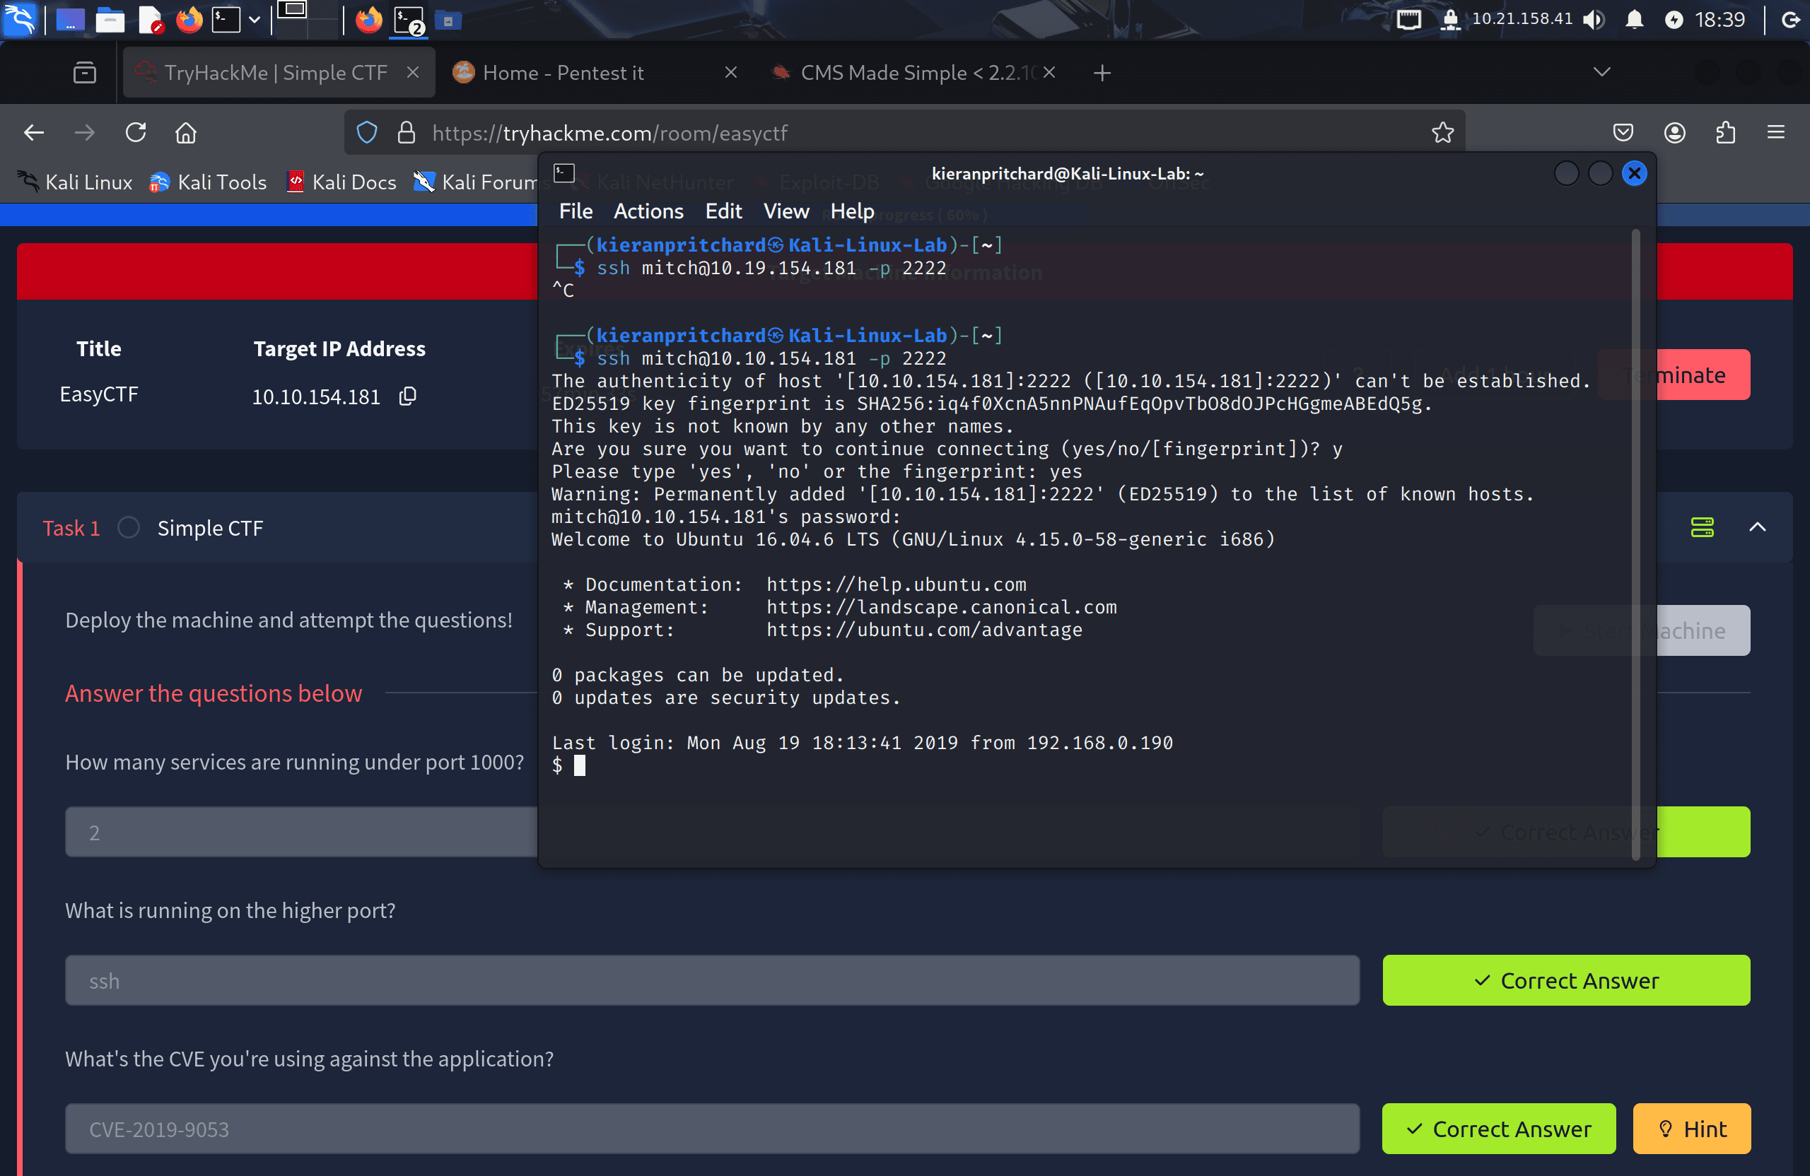Image resolution: width=1810 pixels, height=1176 pixels.
Task: Open the Kali Forums bookmark
Action: tap(475, 182)
